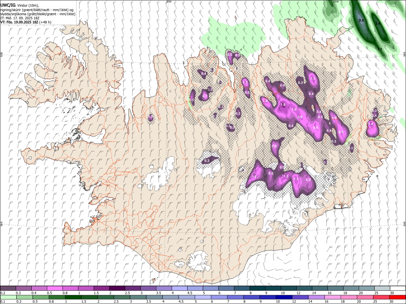This screenshot has height=304, width=406.
Task: Click the '0.2' label on the snow scale
Action: coord(3,293)
